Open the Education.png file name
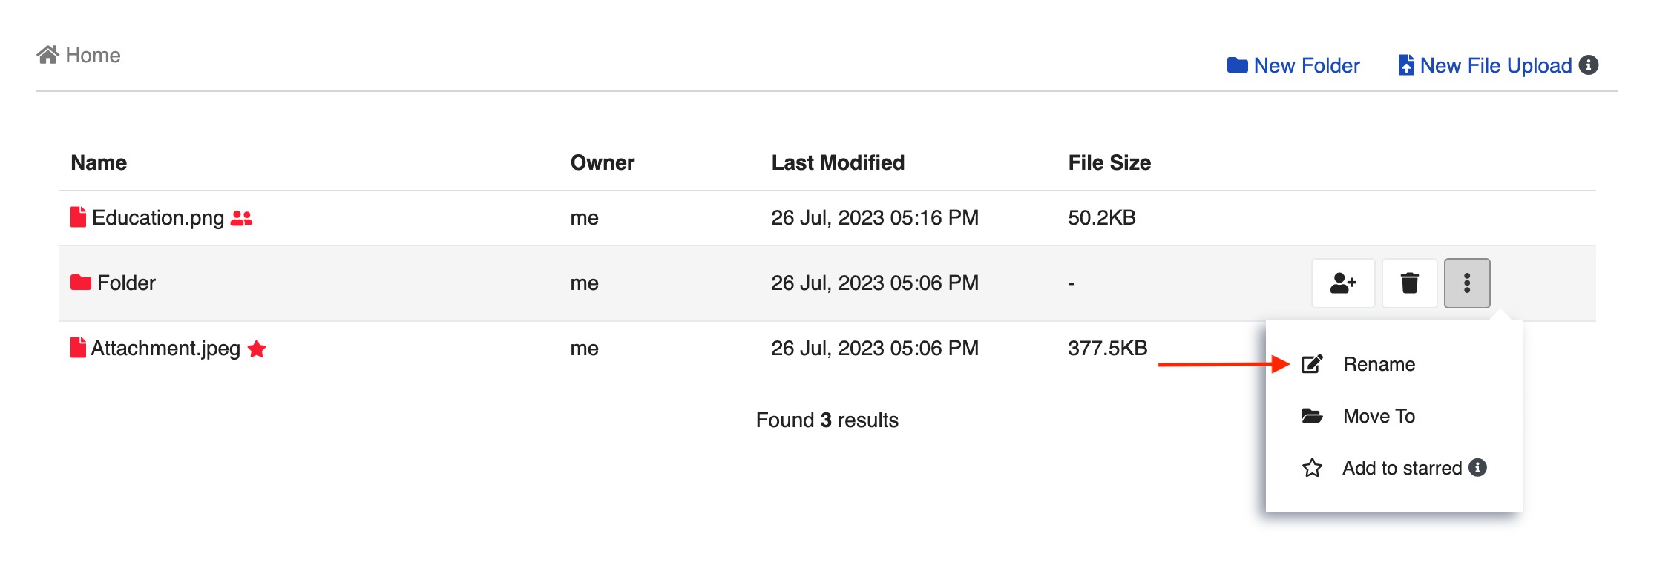The image size is (1654, 571). [x=158, y=218]
